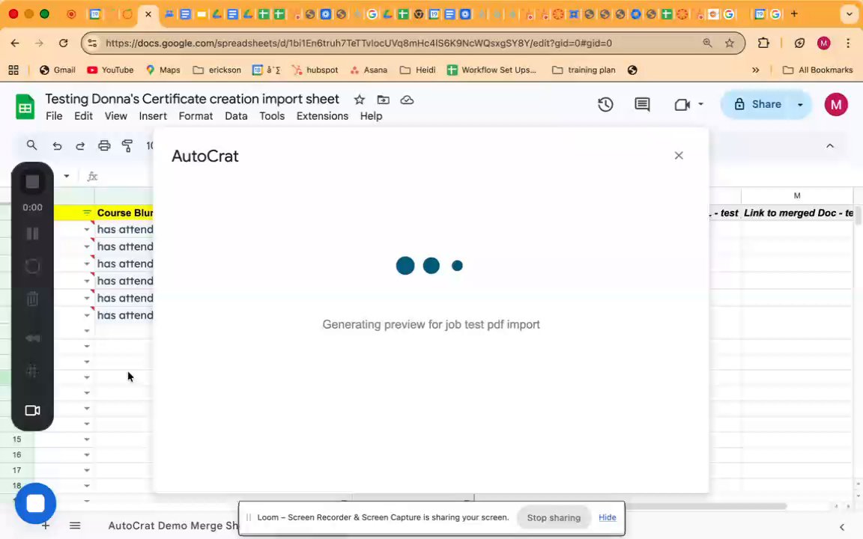Open Asana bookmark

[x=369, y=70]
